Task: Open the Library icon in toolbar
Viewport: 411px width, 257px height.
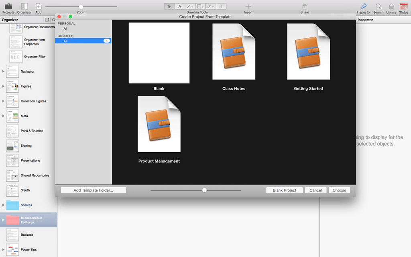Action: [x=391, y=6]
